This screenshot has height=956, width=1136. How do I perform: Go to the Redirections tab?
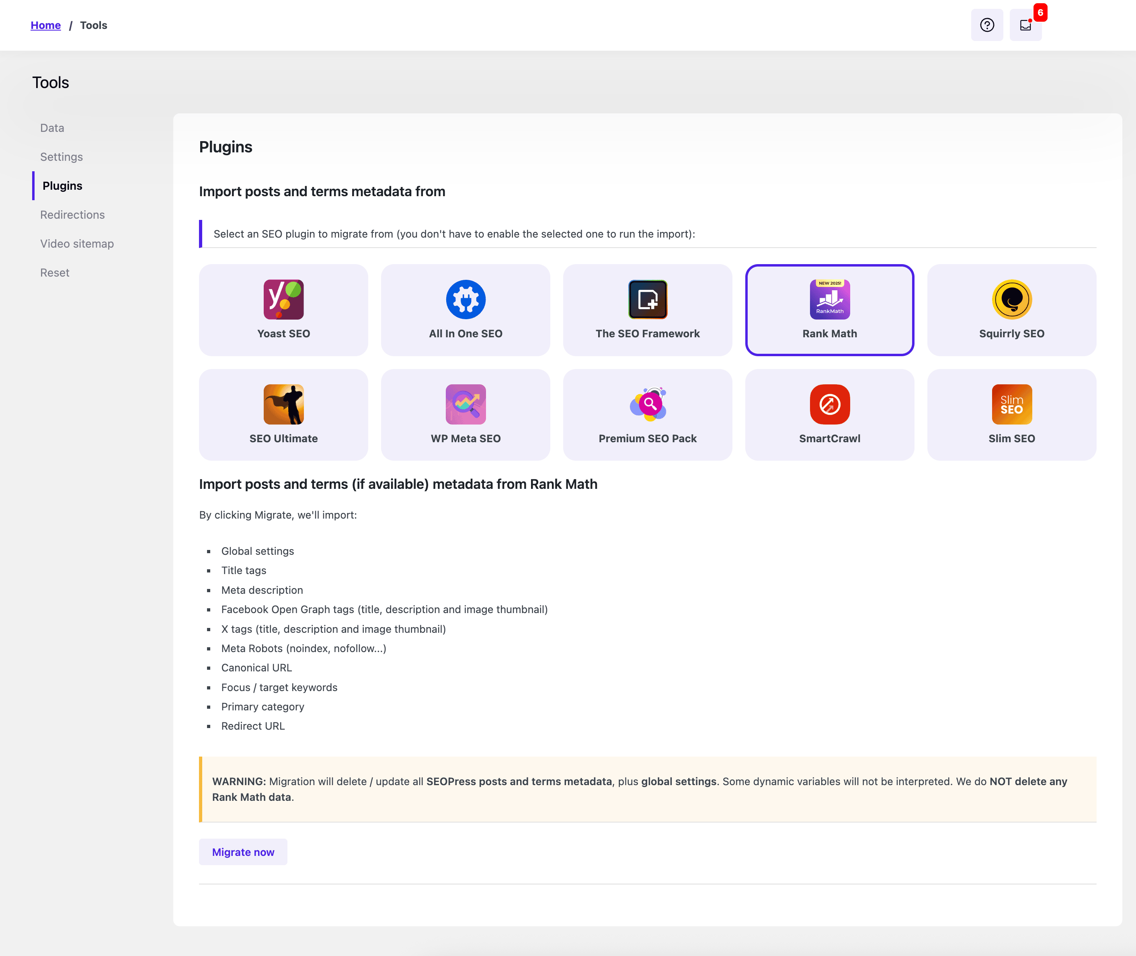pyautogui.click(x=72, y=215)
